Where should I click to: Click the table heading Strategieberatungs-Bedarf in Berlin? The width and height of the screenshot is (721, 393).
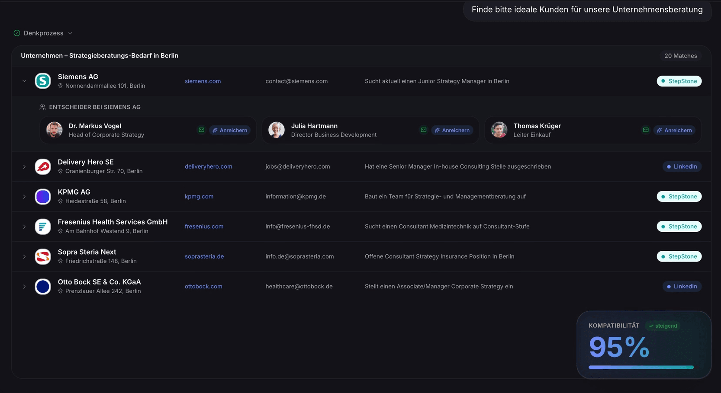pos(100,56)
